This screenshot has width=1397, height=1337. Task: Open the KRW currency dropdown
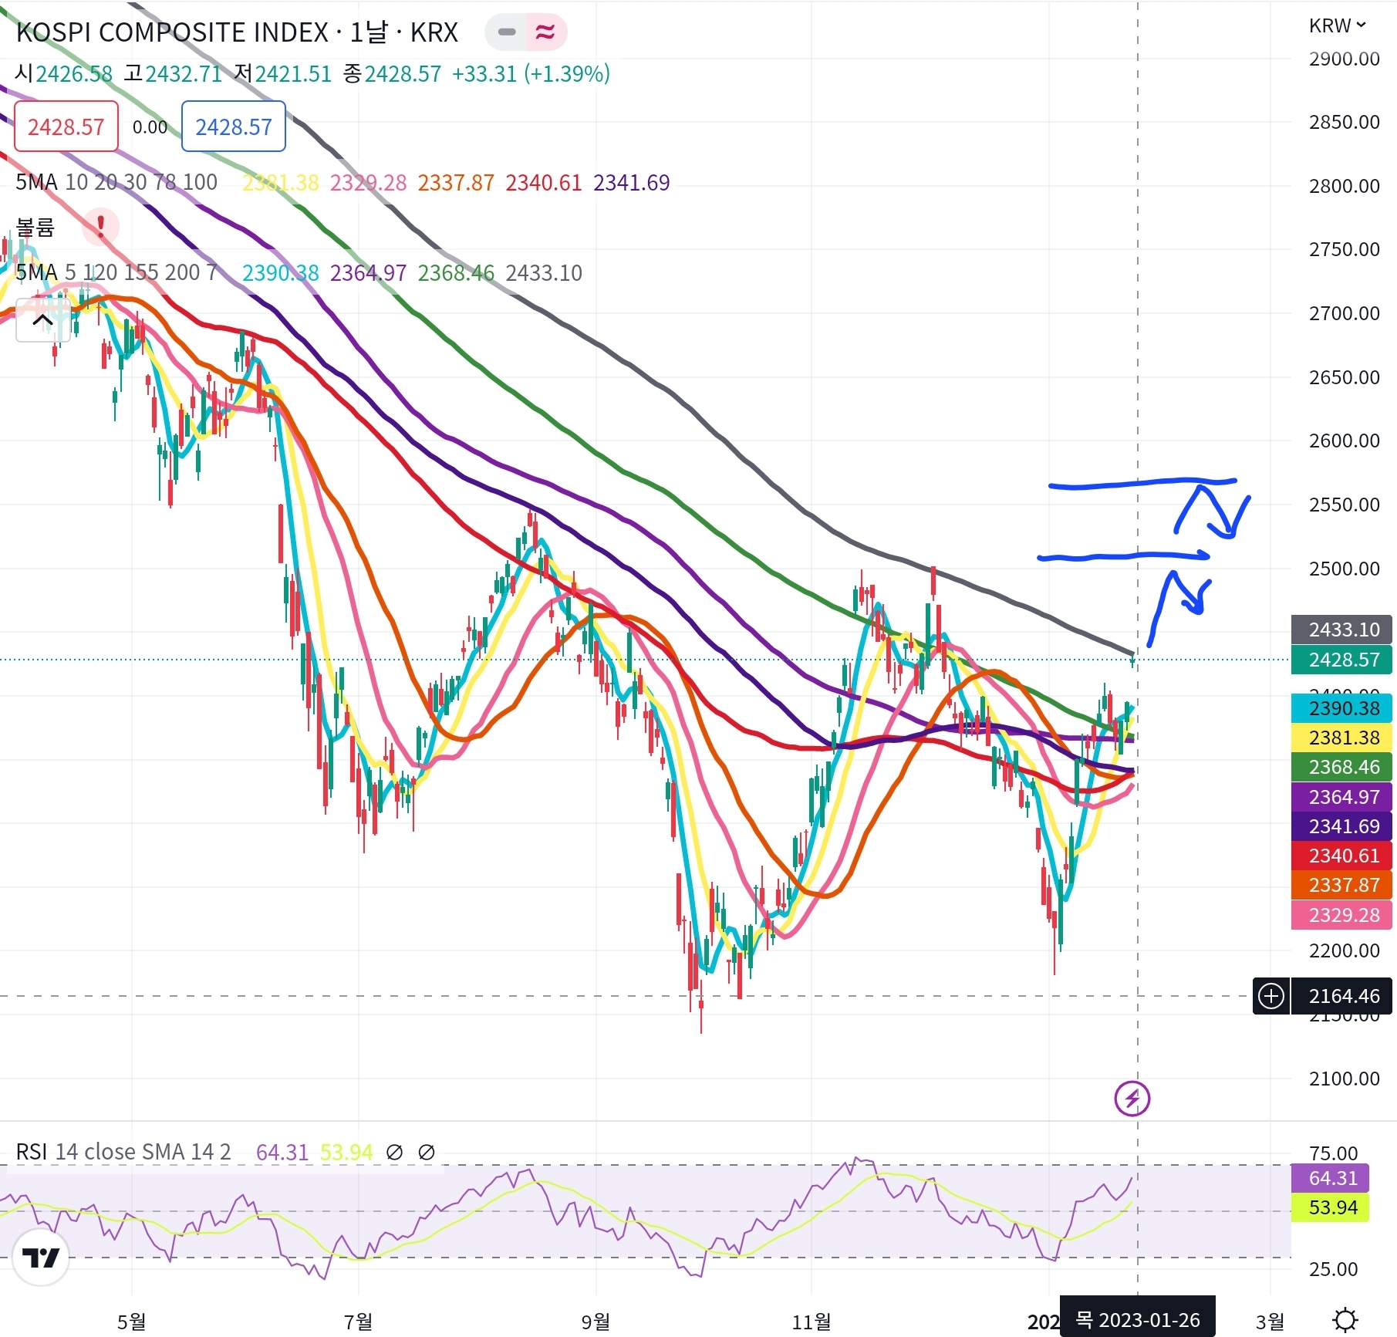[1338, 25]
